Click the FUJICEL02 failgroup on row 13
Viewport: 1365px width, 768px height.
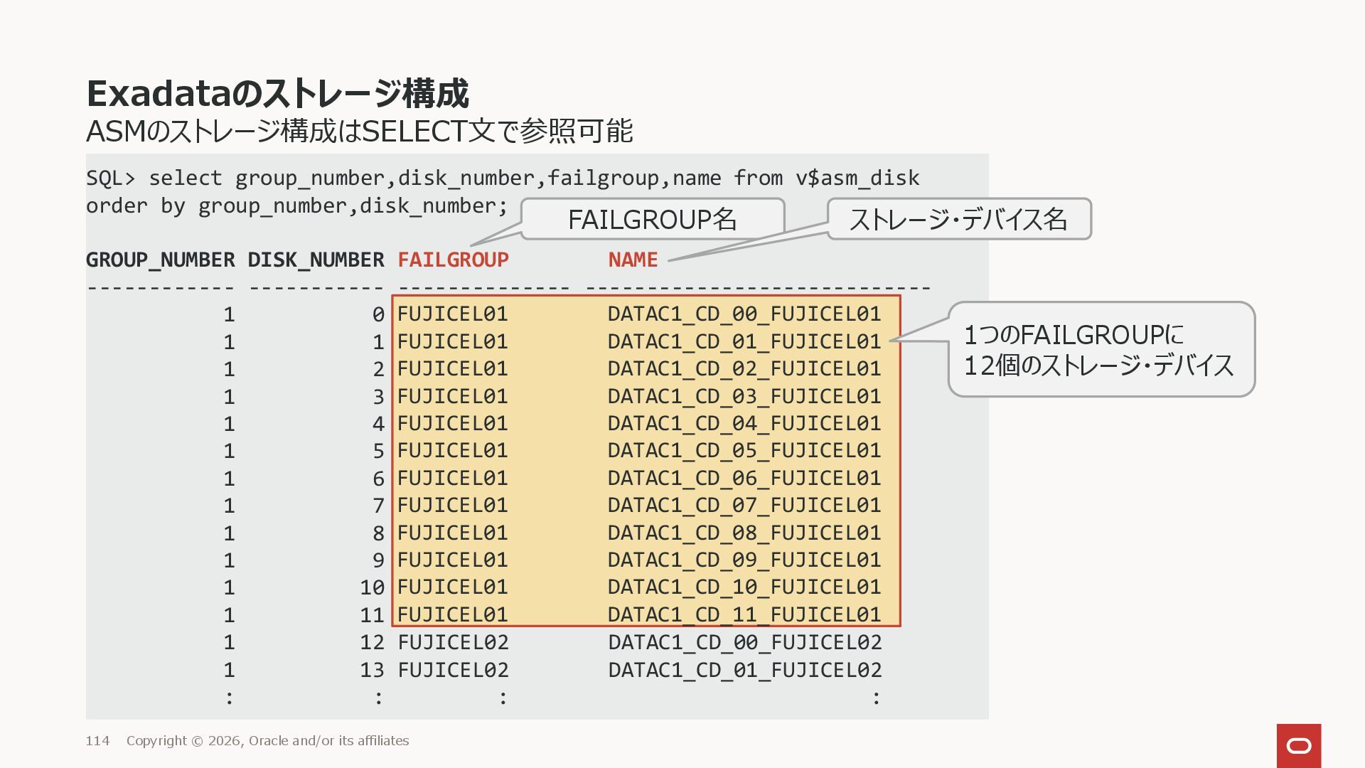click(453, 670)
